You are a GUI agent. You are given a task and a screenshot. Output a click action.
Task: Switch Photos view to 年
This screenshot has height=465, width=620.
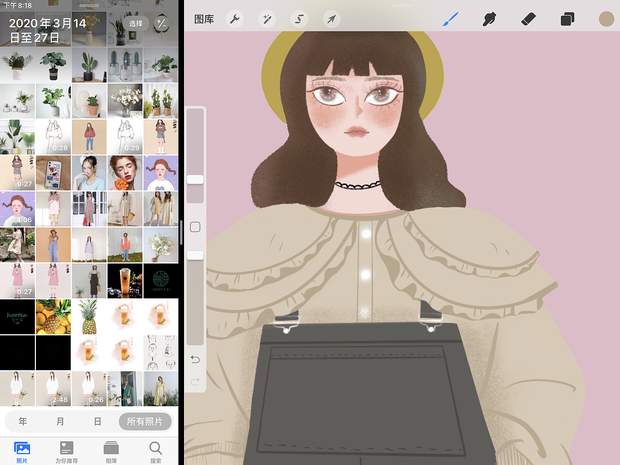coord(23,421)
